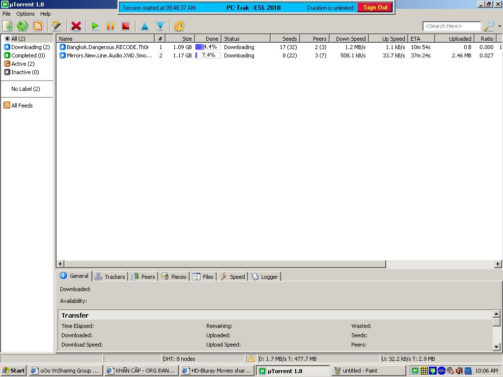This screenshot has width=503, height=377.
Task: Switch to the General tab
Action: 75,276
